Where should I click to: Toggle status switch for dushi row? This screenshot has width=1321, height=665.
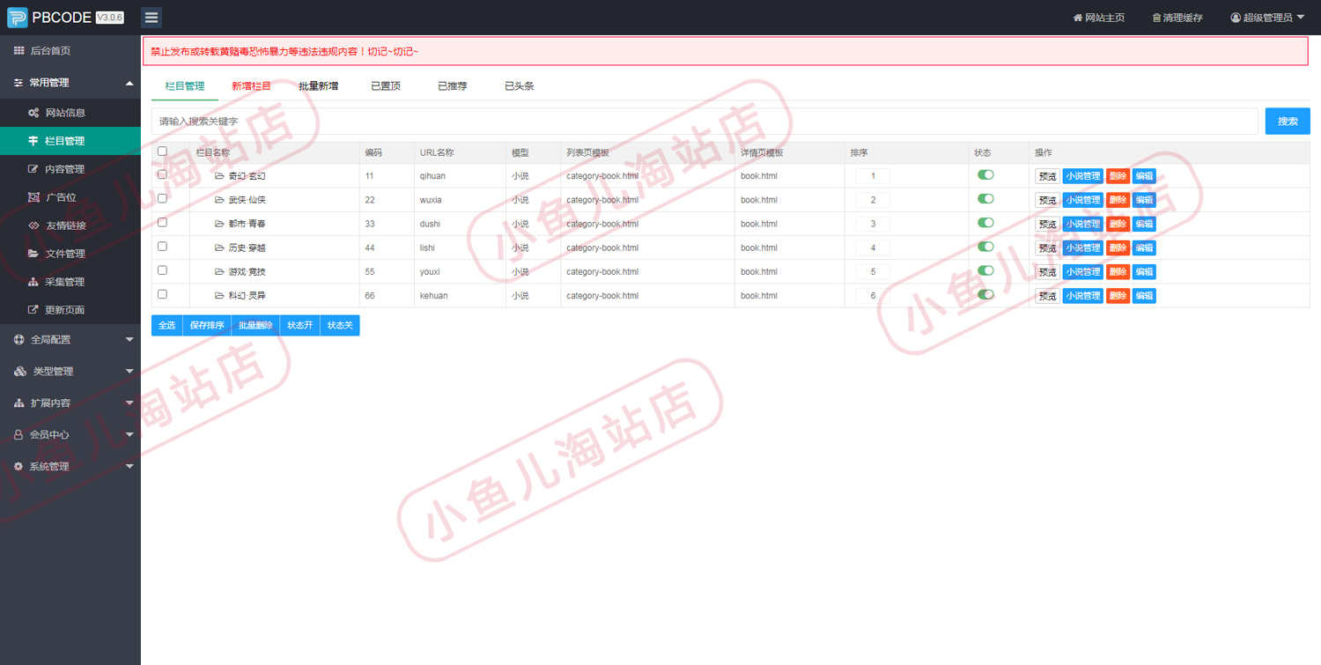click(x=985, y=223)
